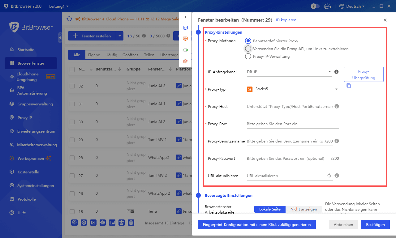
Task: Click the trash bin icon below the table
Action: pos(131,223)
